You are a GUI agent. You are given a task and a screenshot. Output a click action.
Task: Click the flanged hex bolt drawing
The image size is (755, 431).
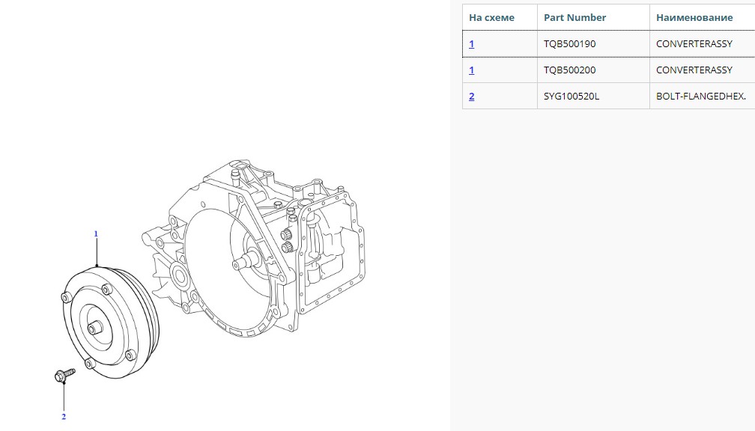(x=65, y=375)
